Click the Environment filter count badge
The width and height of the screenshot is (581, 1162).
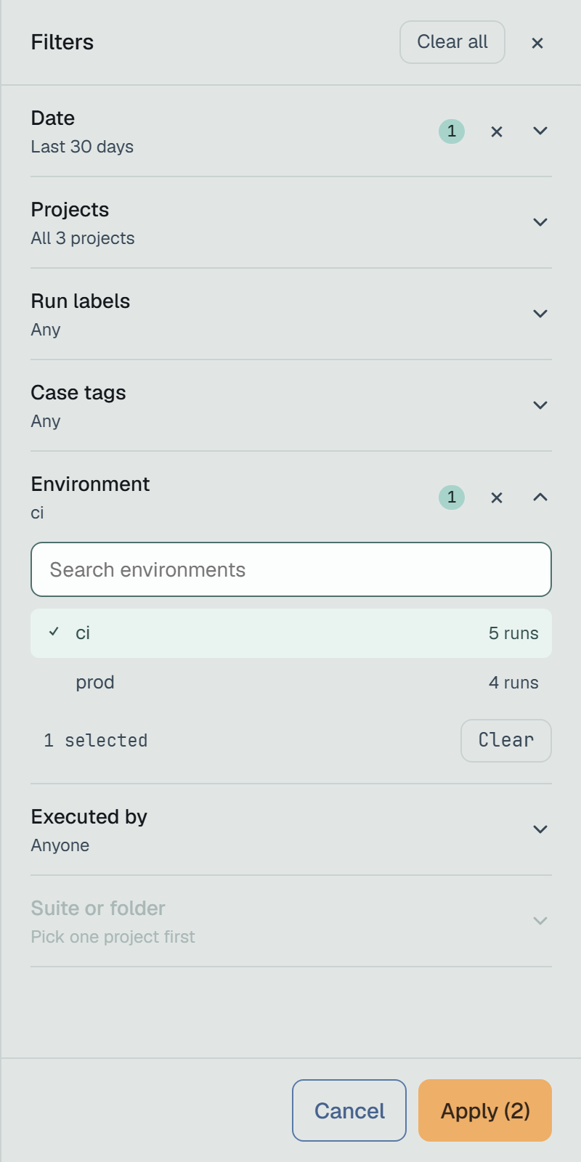pyautogui.click(x=452, y=497)
